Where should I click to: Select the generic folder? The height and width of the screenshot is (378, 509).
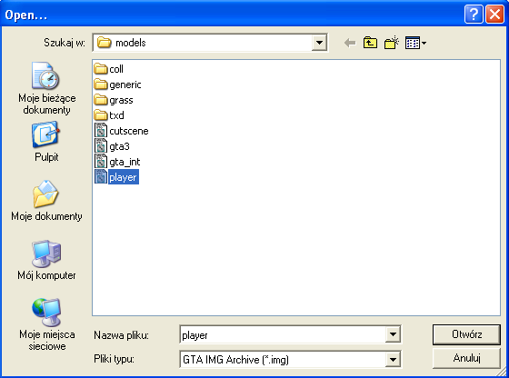tap(117, 85)
